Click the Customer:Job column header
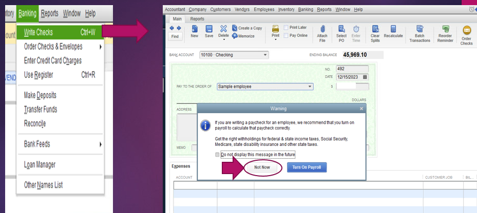The width and height of the screenshot is (477, 213). click(x=438, y=177)
